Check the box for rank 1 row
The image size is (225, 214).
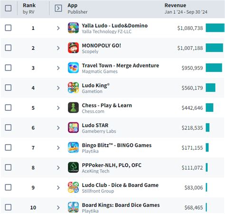pyautogui.click(x=8, y=28)
